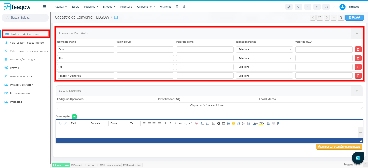The image size is (368, 168).
Task: Delete the Basic plan row
Action: tap(358, 49)
